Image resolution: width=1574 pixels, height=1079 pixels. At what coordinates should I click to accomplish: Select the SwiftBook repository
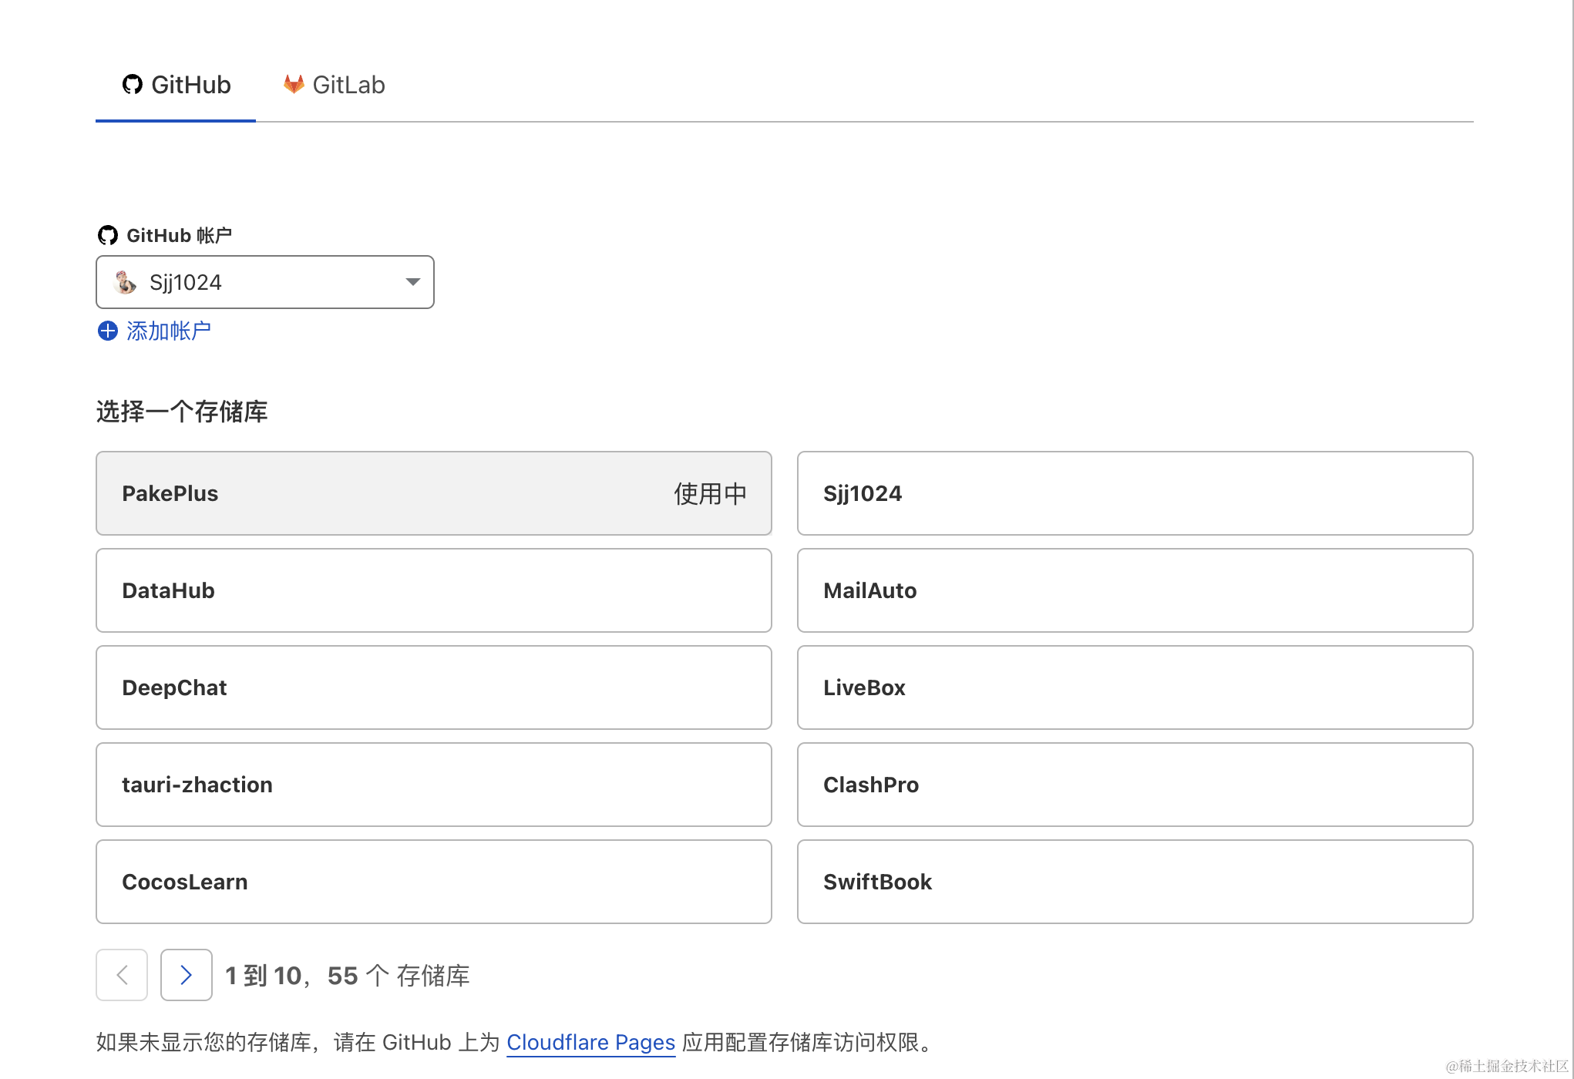pyautogui.click(x=1135, y=882)
